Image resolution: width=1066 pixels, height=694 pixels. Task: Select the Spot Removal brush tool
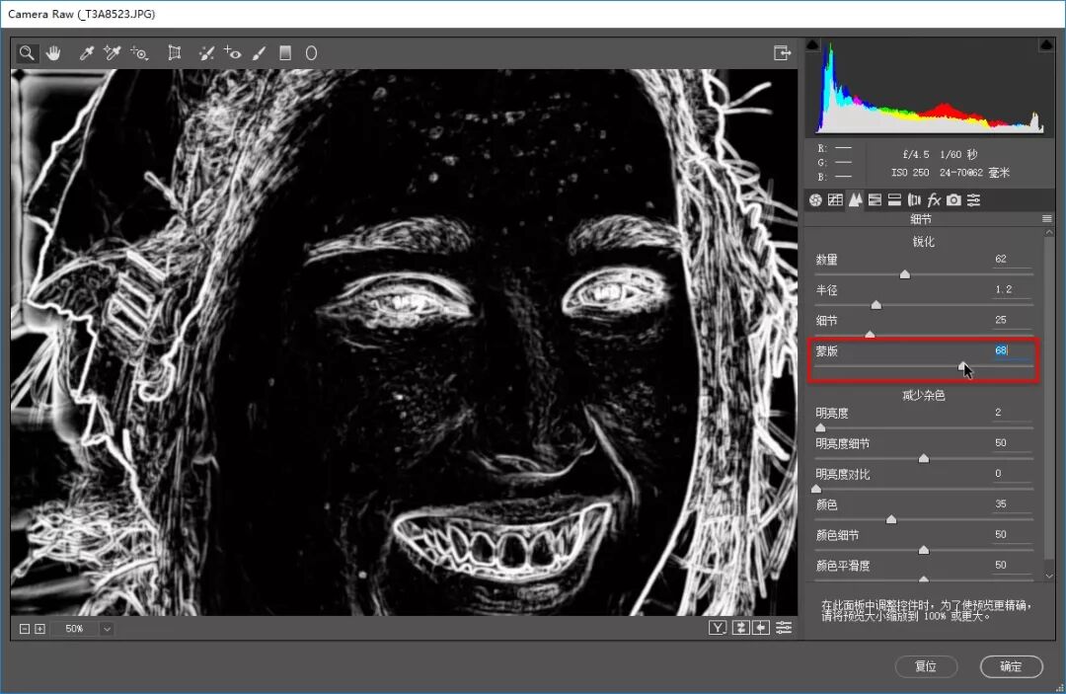(x=206, y=53)
